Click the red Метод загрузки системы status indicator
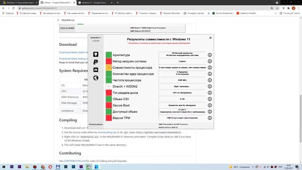Viewport: 302px width, 170px height. [109, 61]
